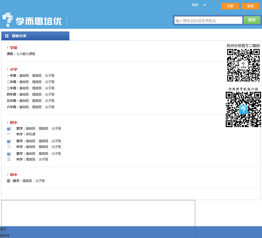The width and height of the screenshot is (262, 238).
Task: Select 一年级 基础班
Action: pyautogui.click(x=24, y=76)
